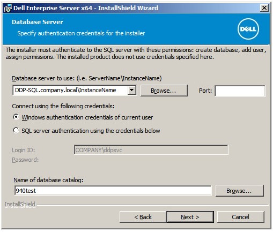Click the 940test database catalog field
Image resolution: width=273 pixels, height=232 pixels.
click(x=113, y=191)
